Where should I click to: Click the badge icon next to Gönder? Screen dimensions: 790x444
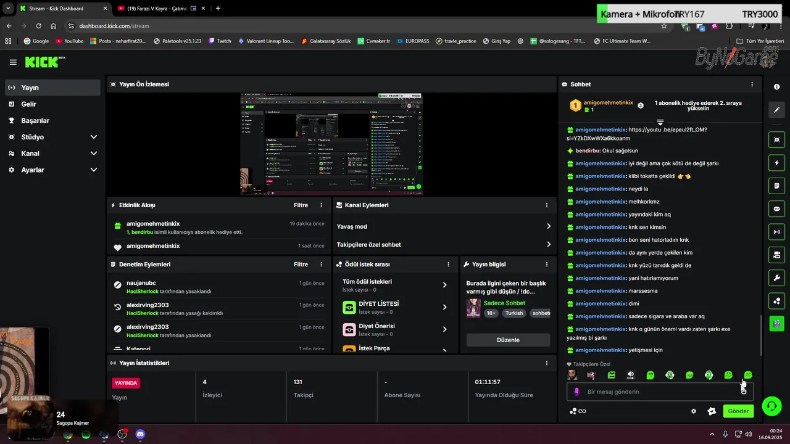[x=711, y=411]
